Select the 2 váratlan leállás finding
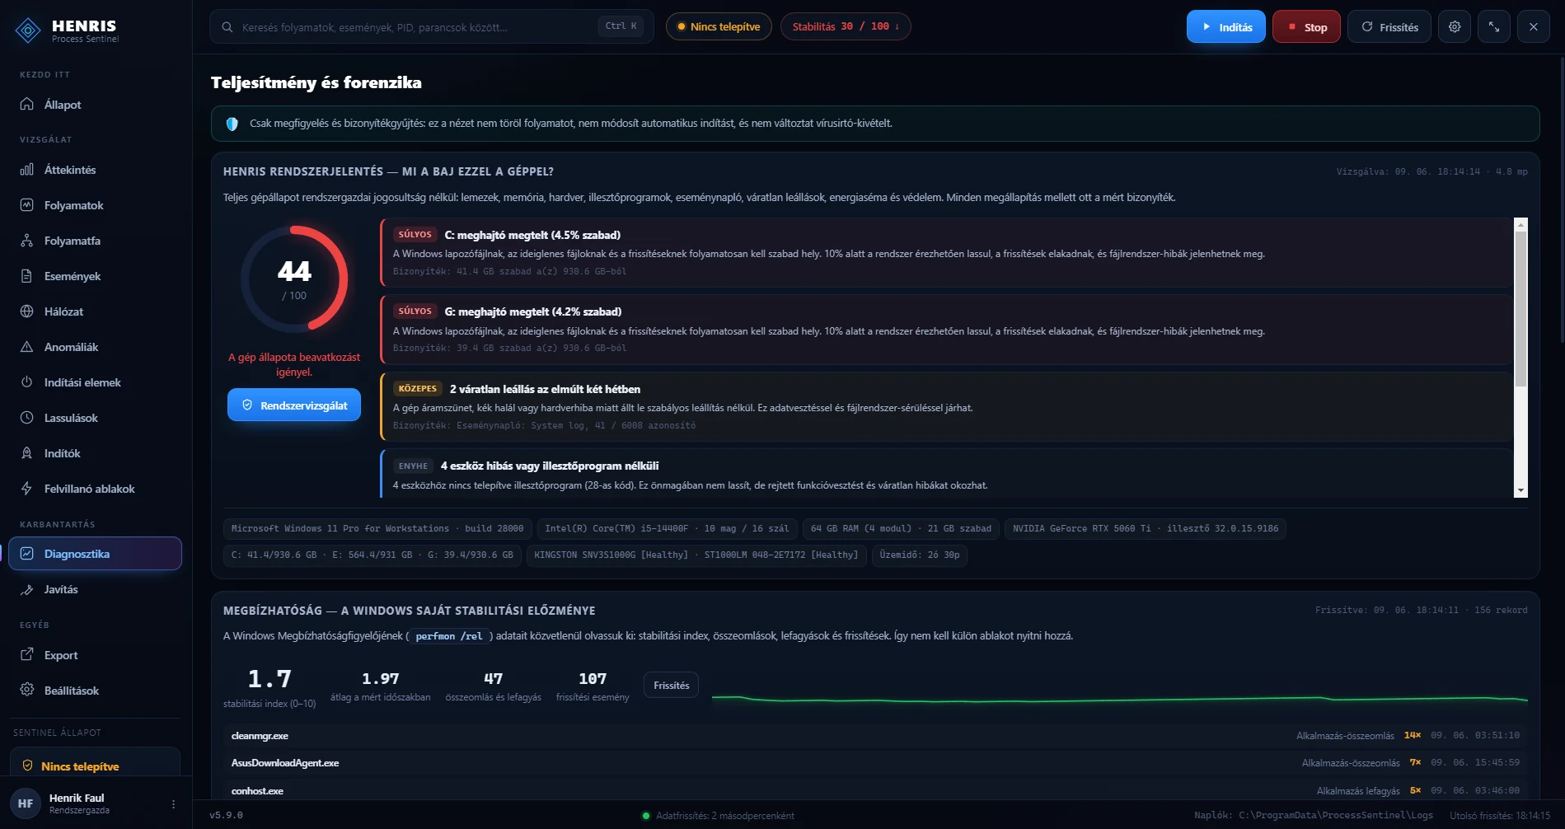The width and height of the screenshot is (1565, 829). (x=945, y=406)
